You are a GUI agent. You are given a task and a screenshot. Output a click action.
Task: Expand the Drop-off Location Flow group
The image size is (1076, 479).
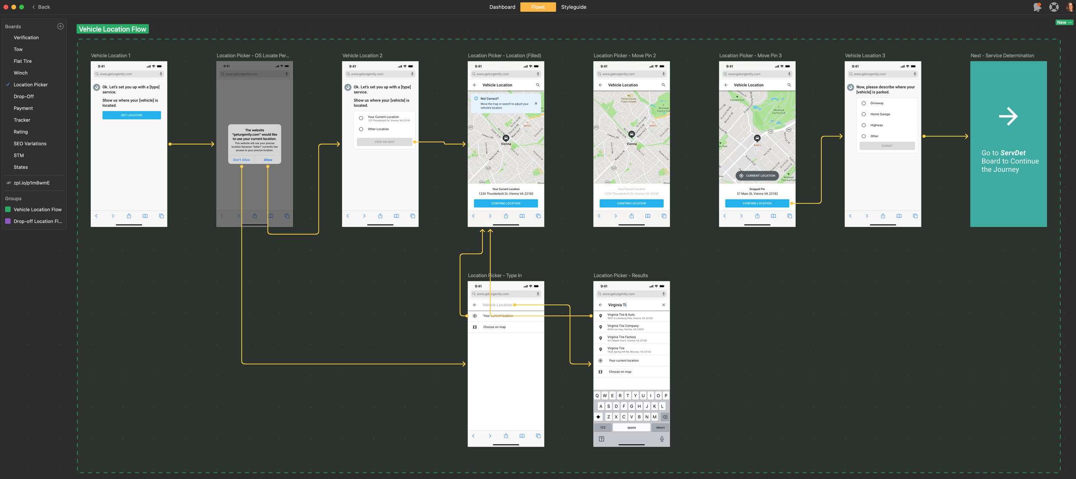point(37,221)
